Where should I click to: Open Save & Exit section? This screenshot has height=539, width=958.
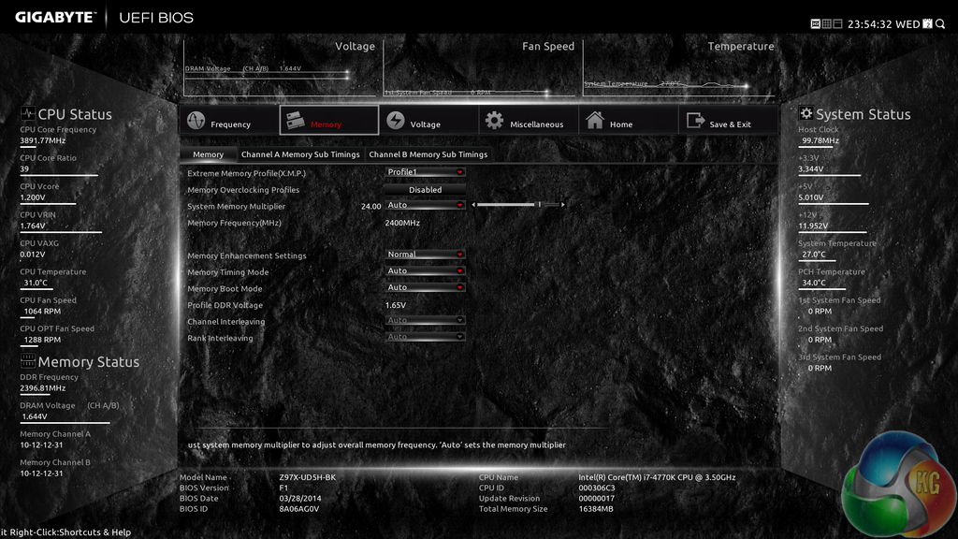728,121
